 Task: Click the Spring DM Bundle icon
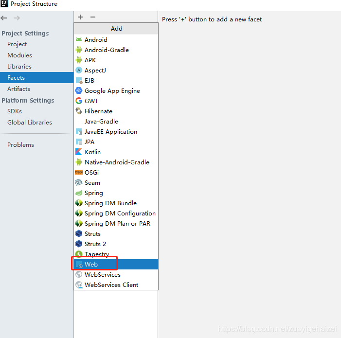(x=79, y=203)
